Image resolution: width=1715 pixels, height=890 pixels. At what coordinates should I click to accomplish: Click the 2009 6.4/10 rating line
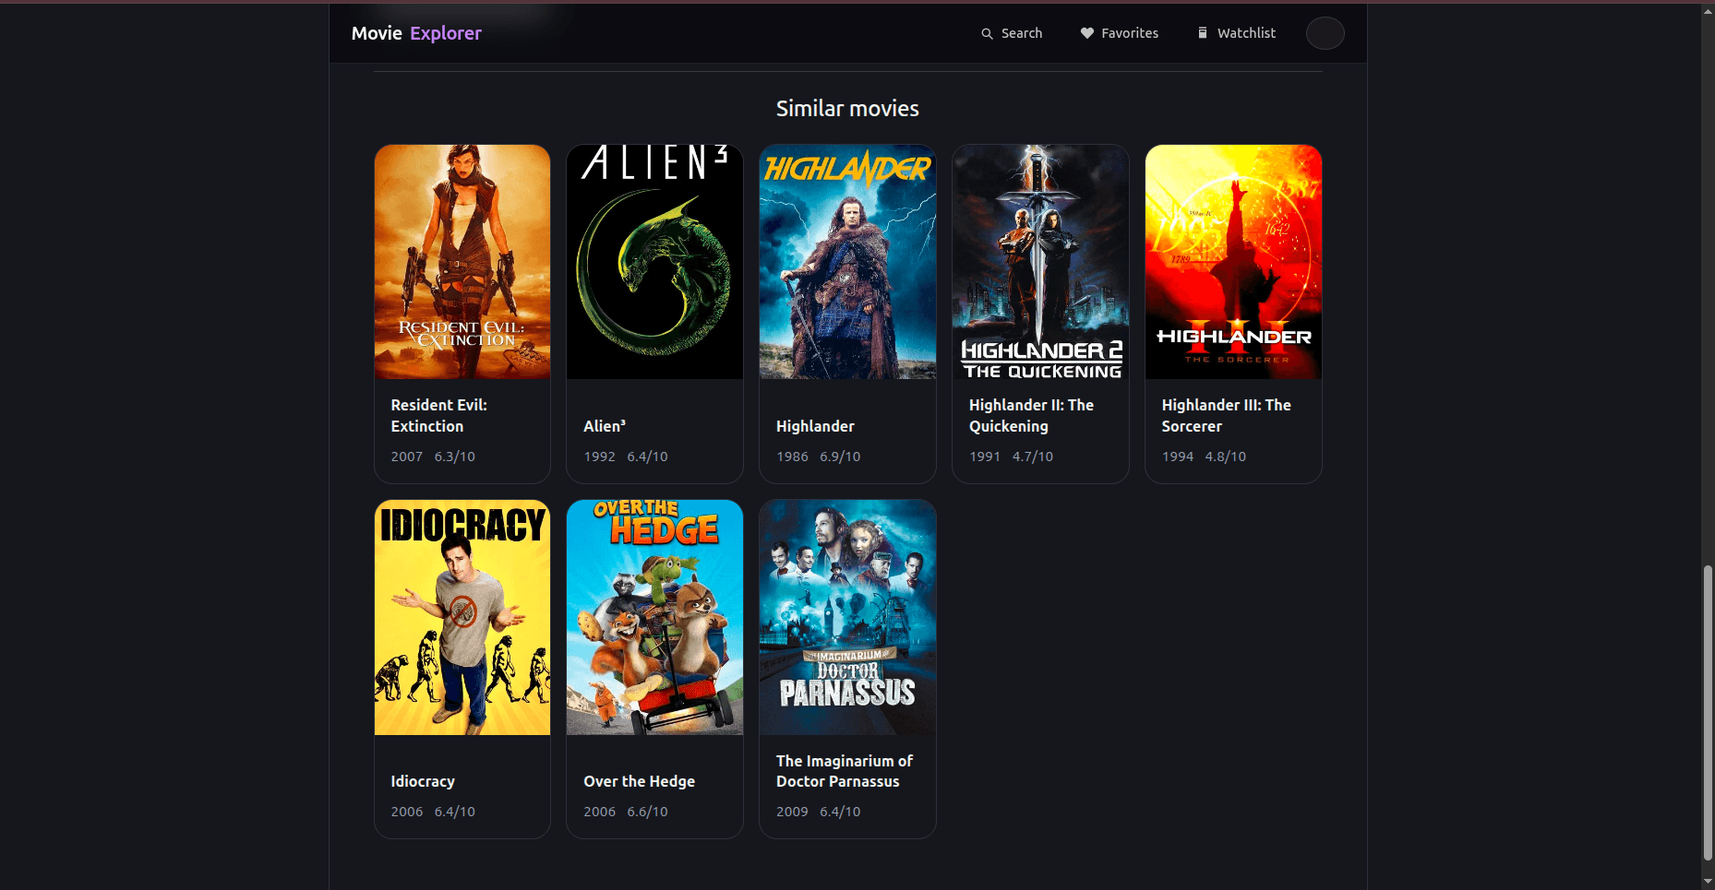(819, 812)
